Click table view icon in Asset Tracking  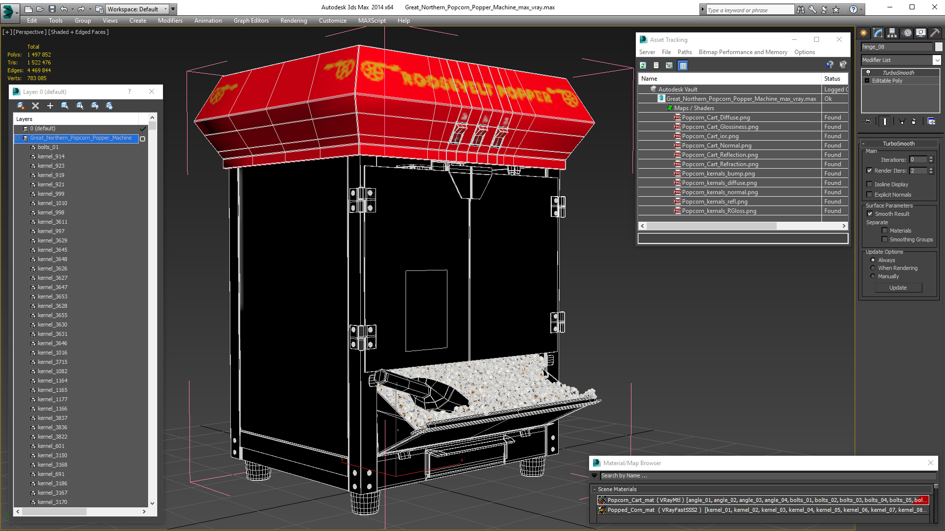tap(683, 65)
